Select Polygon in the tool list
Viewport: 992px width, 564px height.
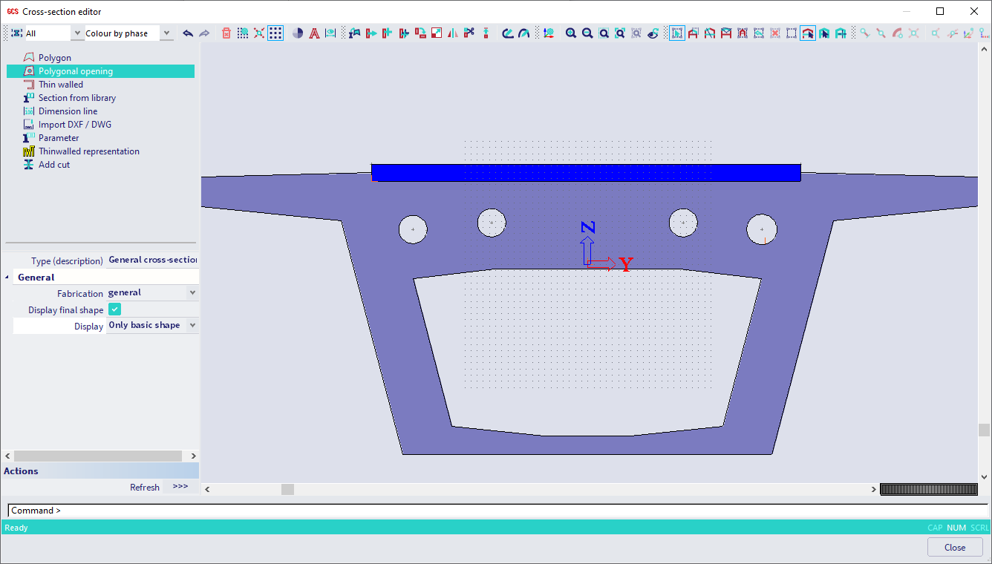tap(54, 58)
